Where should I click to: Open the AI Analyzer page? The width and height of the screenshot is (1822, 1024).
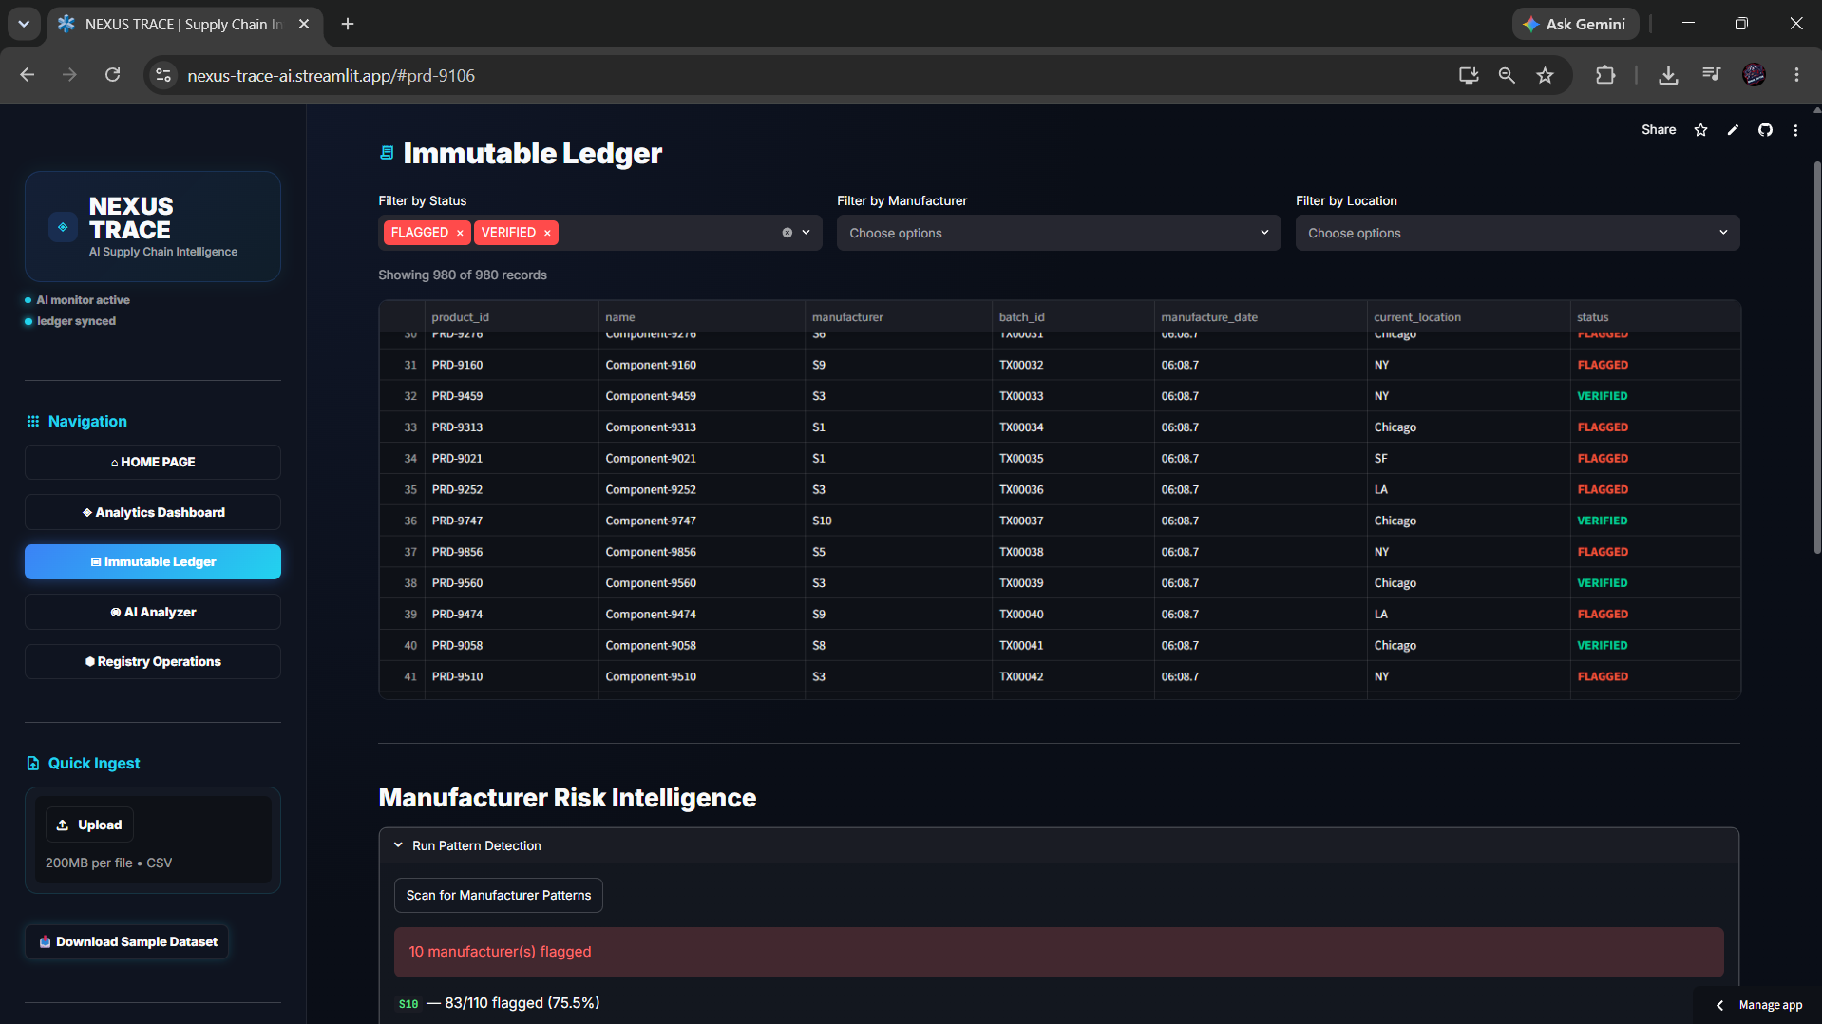tap(153, 612)
